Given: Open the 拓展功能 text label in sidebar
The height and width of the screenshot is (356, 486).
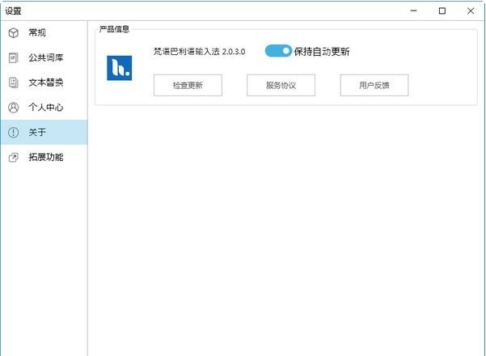Looking at the screenshot, I should (46, 157).
